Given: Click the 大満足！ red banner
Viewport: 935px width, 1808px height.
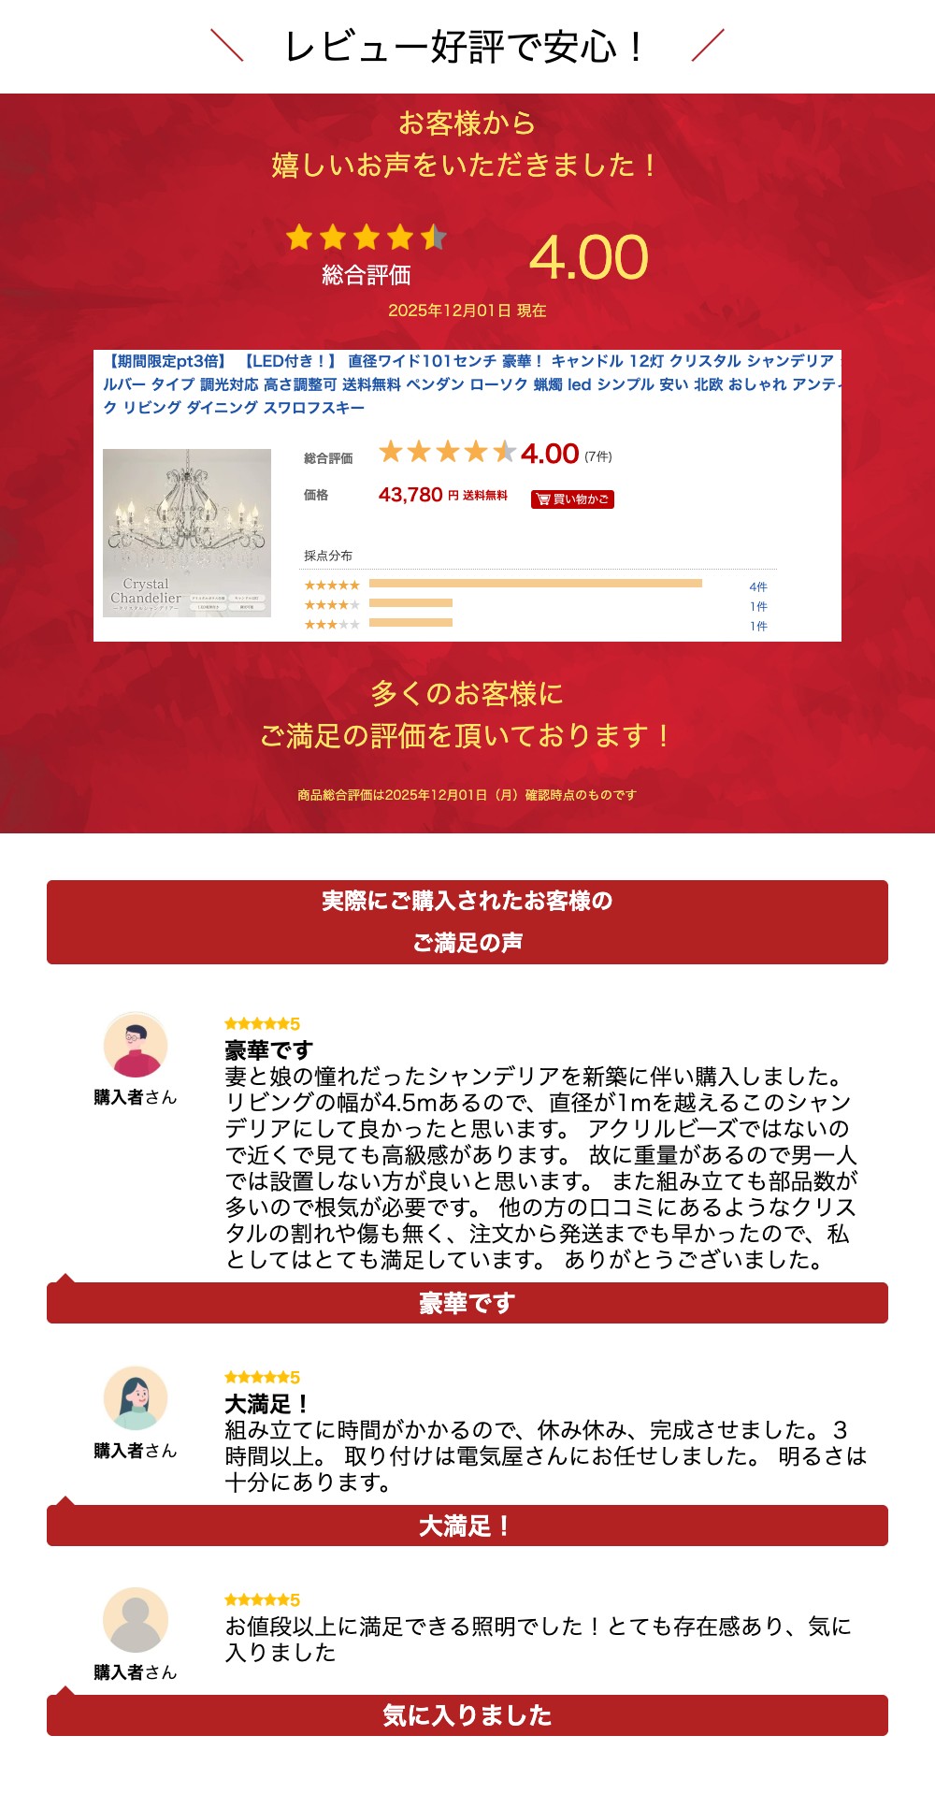Looking at the screenshot, I should pos(467,1526).
